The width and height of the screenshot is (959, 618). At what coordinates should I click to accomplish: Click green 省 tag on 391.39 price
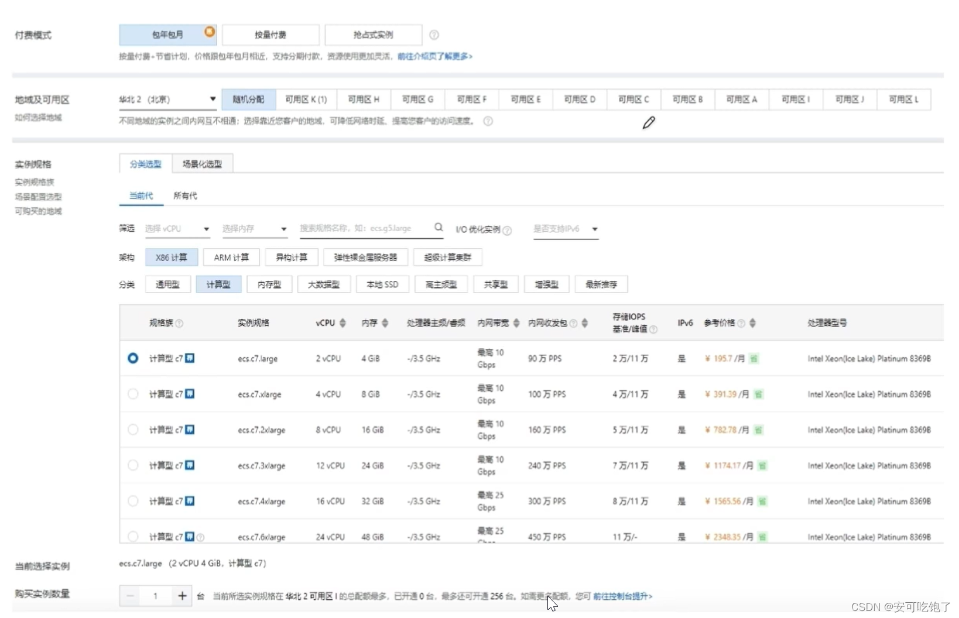758,394
